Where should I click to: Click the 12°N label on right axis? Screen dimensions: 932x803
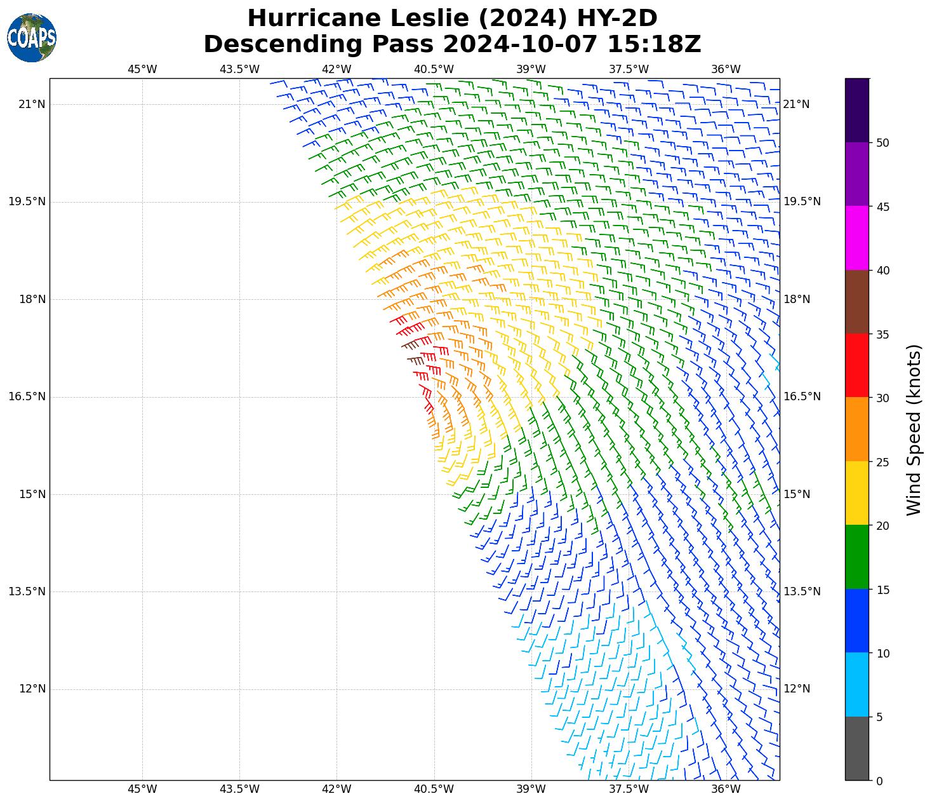click(x=797, y=689)
